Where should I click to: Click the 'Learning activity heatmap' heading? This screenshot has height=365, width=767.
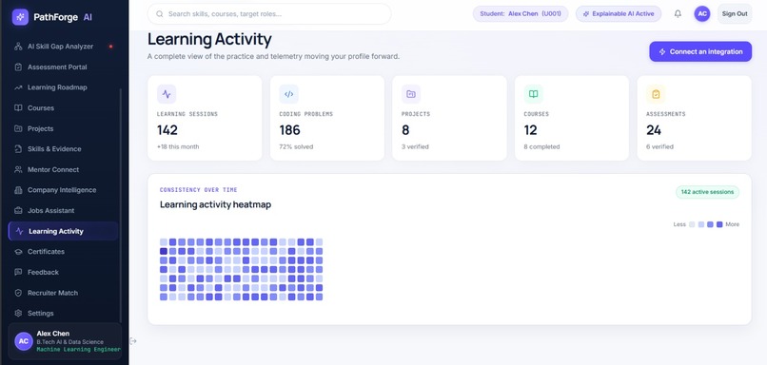[215, 204]
